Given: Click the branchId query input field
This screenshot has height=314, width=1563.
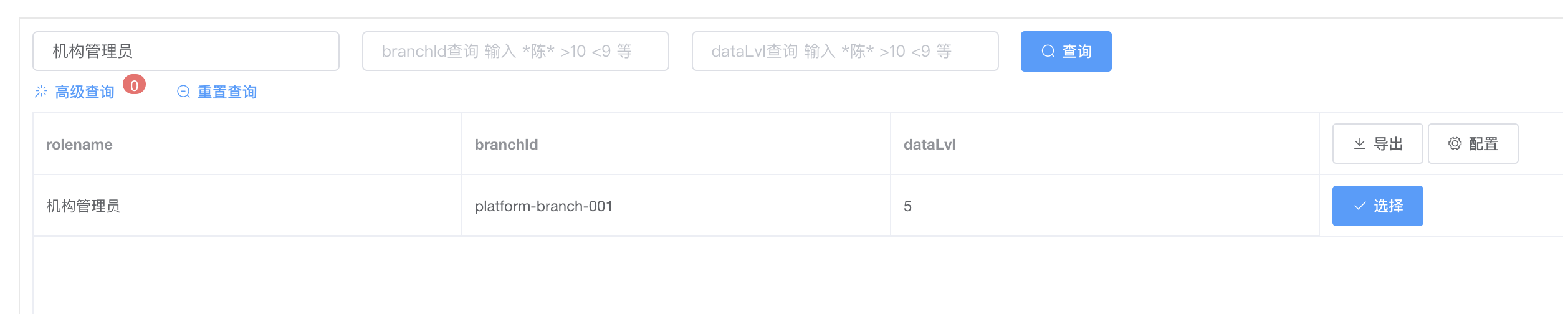Looking at the screenshot, I should [515, 51].
